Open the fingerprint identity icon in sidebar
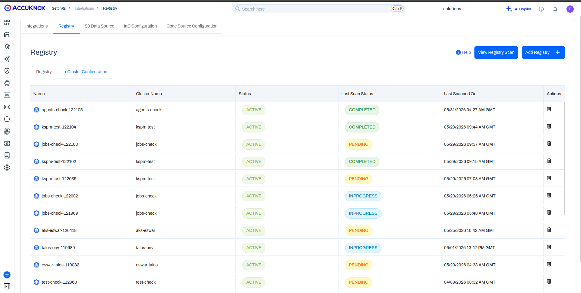Viewport: 581px width, 293px height. [7, 131]
